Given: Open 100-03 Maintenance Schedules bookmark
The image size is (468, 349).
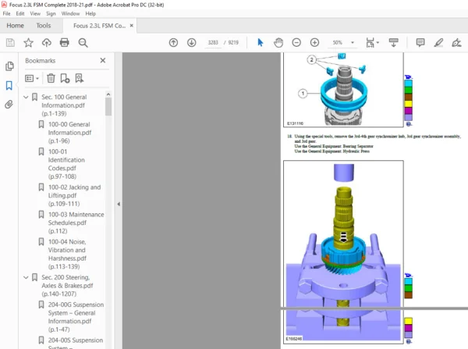Looking at the screenshot, I should (x=76, y=223).
